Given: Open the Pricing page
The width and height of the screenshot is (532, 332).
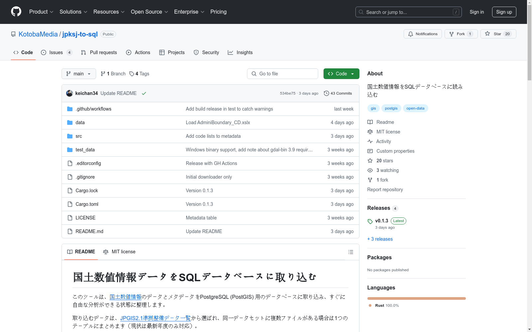Looking at the screenshot, I should tap(218, 12).
